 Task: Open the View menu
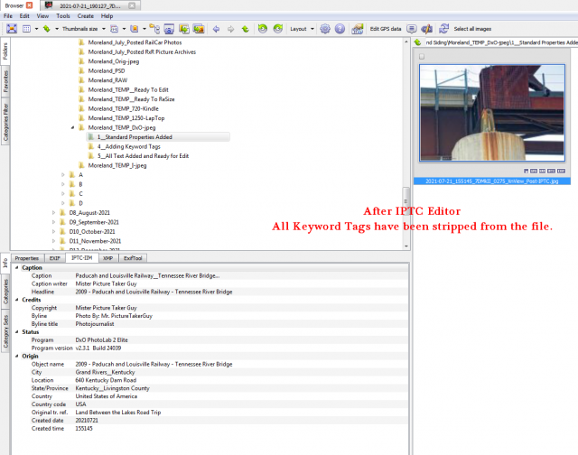(42, 16)
